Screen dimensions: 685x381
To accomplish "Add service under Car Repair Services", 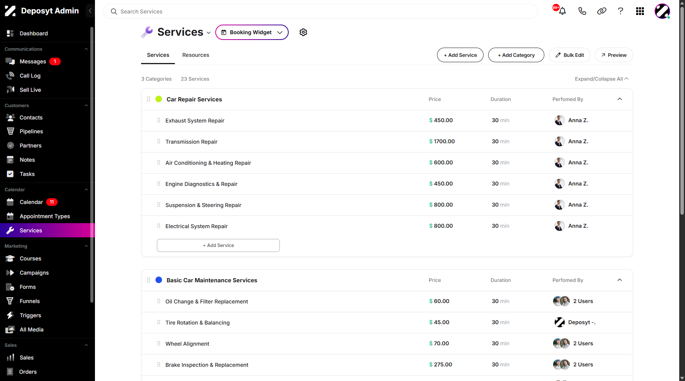I will tap(218, 245).
